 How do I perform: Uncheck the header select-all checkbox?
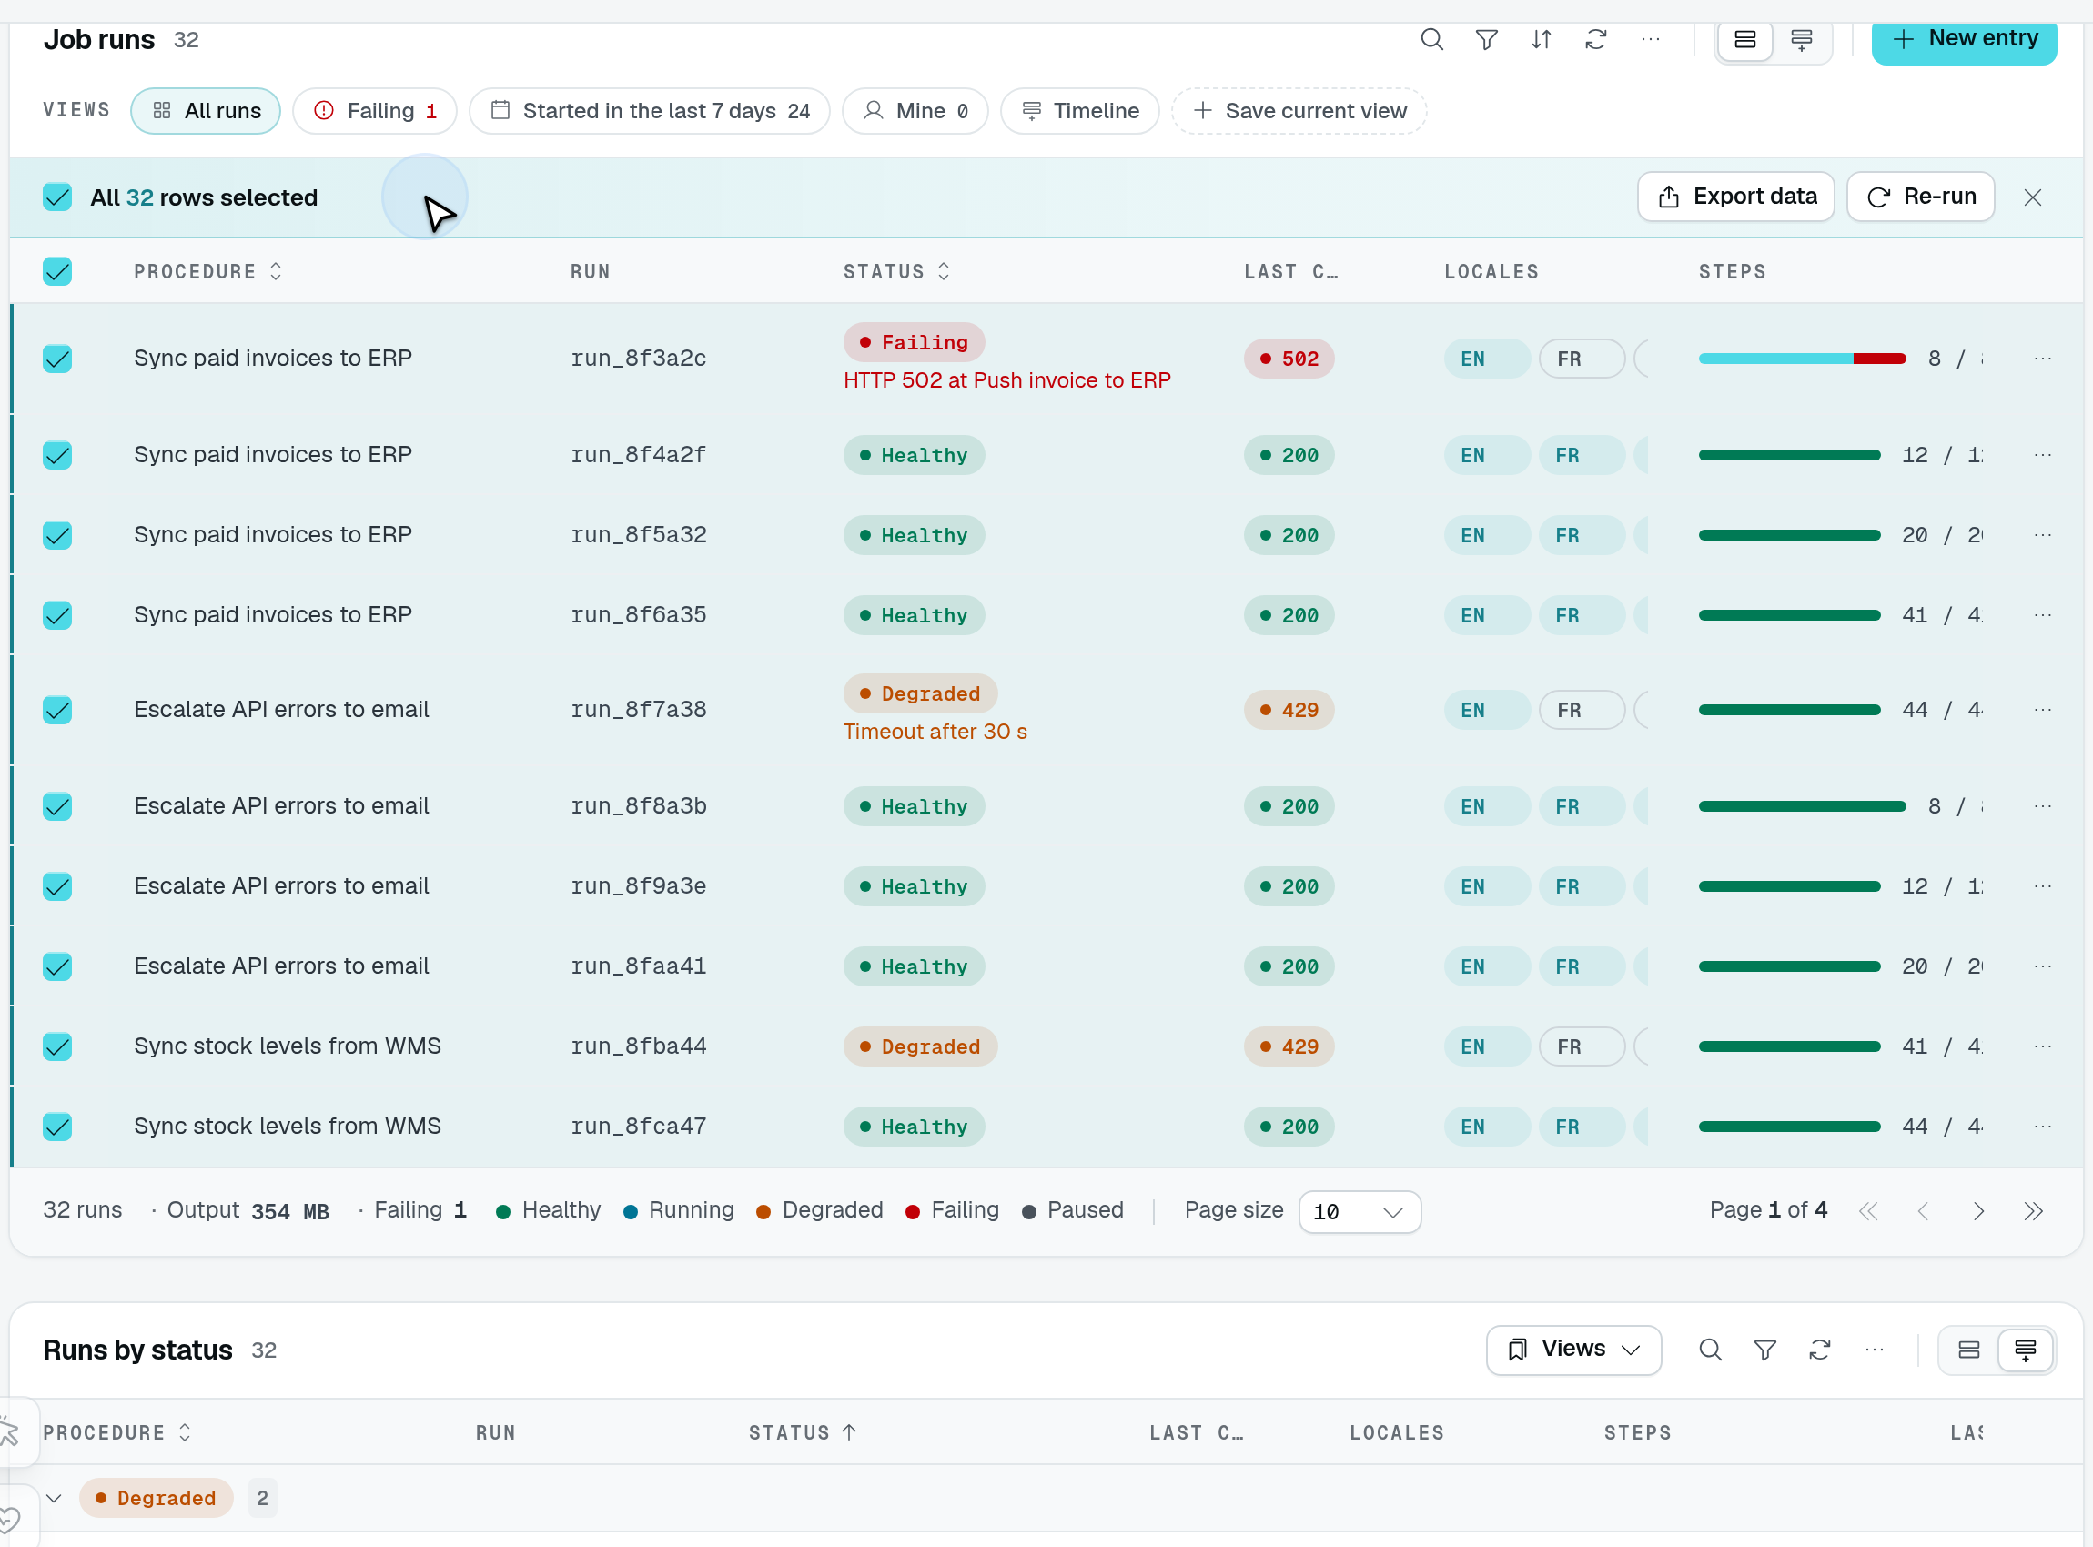coord(57,271)
